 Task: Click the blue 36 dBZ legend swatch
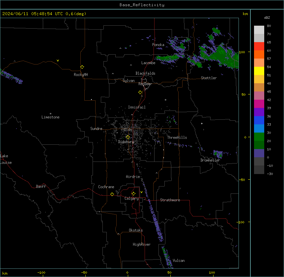(259, 120)
